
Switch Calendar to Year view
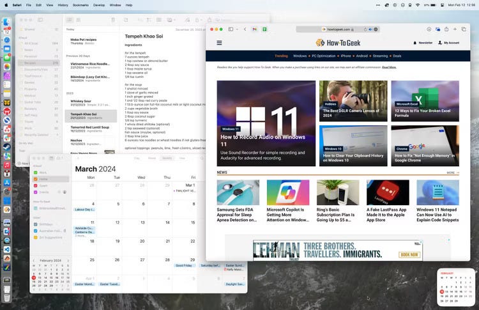182,158
